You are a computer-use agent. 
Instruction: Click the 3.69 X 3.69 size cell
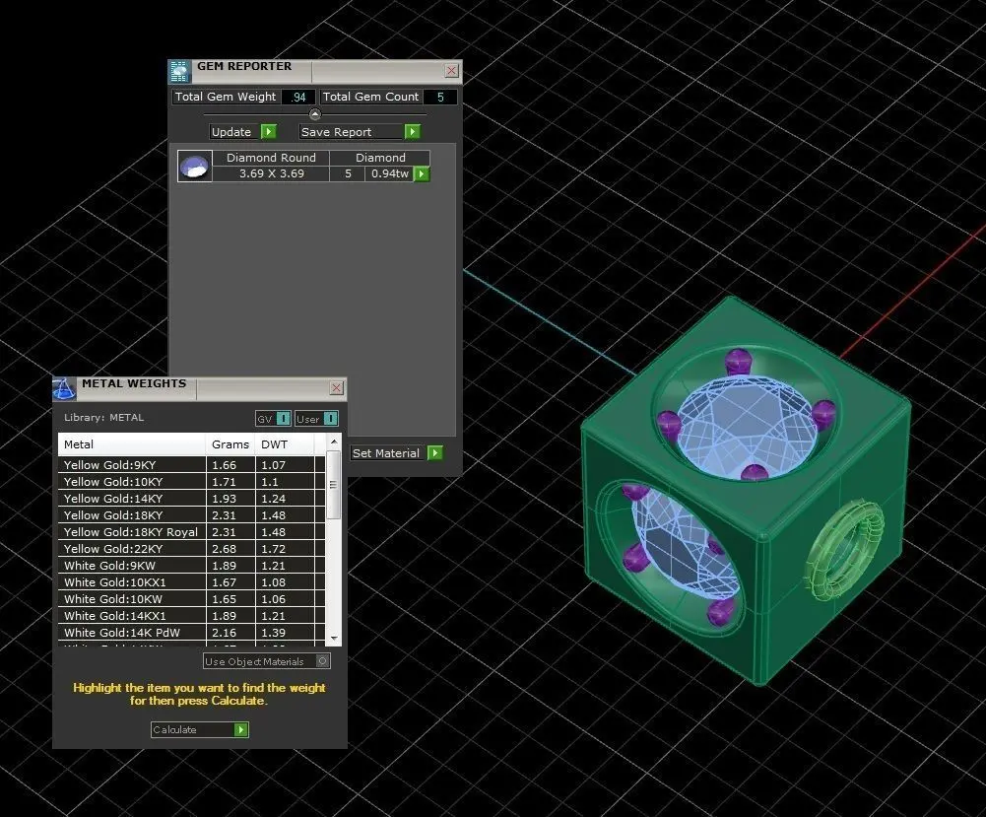coord(271,173)
